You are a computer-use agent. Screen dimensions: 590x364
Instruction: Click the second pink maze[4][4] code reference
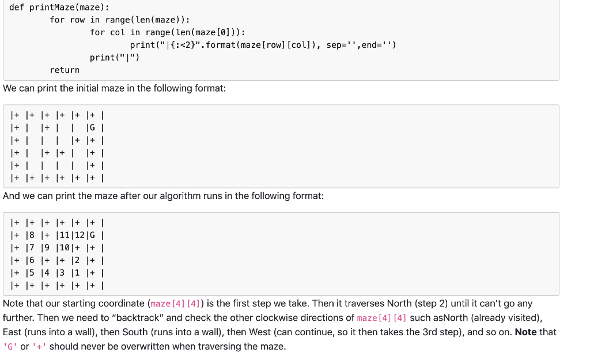tap(381, 318)
